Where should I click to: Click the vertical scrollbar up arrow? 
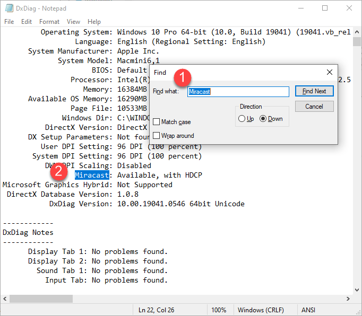point(357,32)
